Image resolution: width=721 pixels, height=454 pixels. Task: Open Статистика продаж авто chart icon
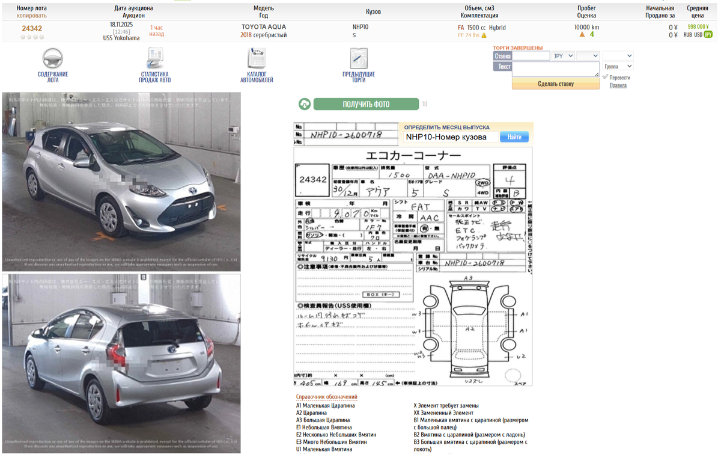click(x=154, y=57)
